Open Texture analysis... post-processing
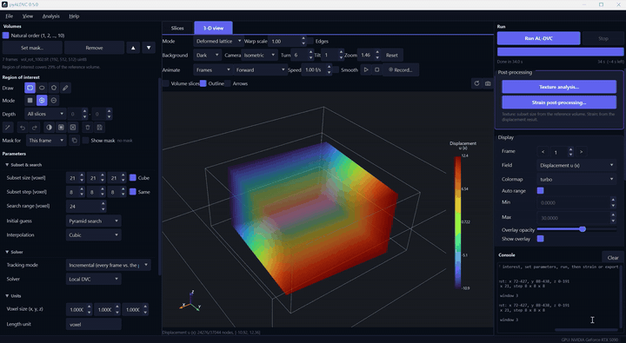 coord(559,87)
